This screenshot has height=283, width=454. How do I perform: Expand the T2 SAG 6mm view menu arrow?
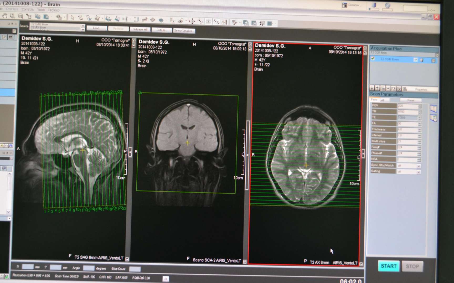point(127,259)
